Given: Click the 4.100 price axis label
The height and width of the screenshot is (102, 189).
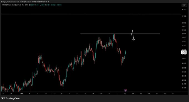Looking at the screenshot, I should coord(184,16).
